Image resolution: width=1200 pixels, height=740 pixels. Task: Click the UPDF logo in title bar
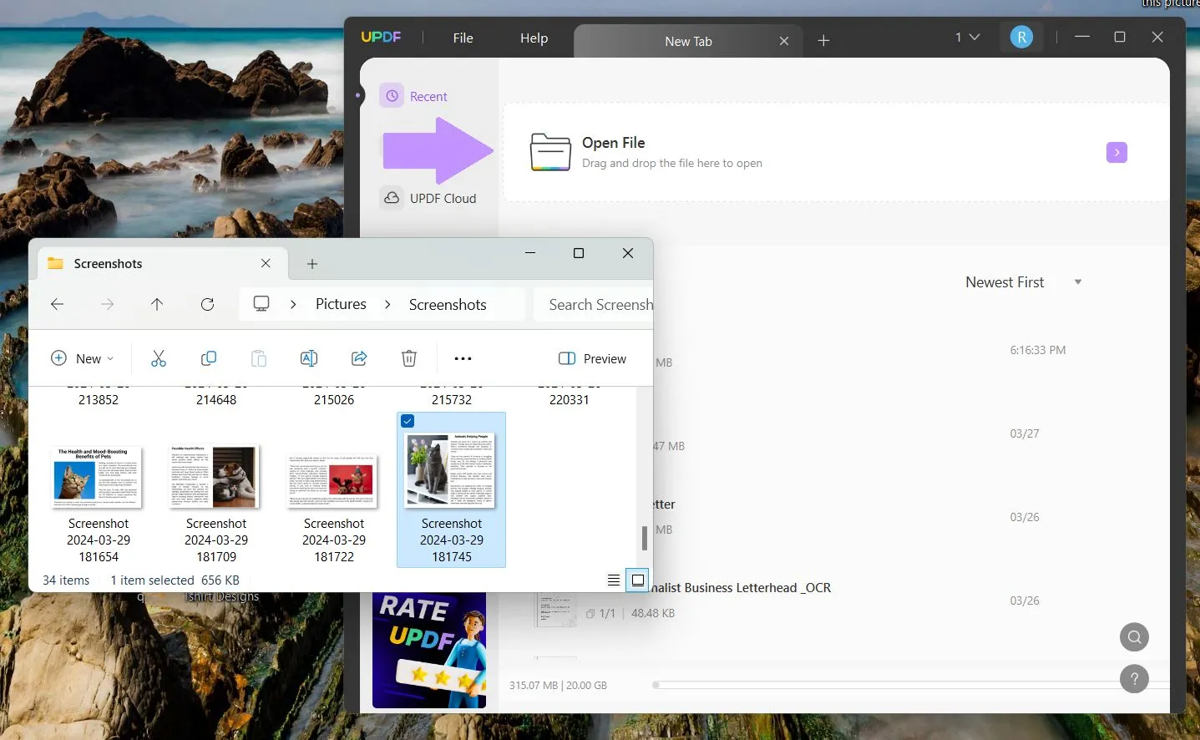click(x=381, y=37)
